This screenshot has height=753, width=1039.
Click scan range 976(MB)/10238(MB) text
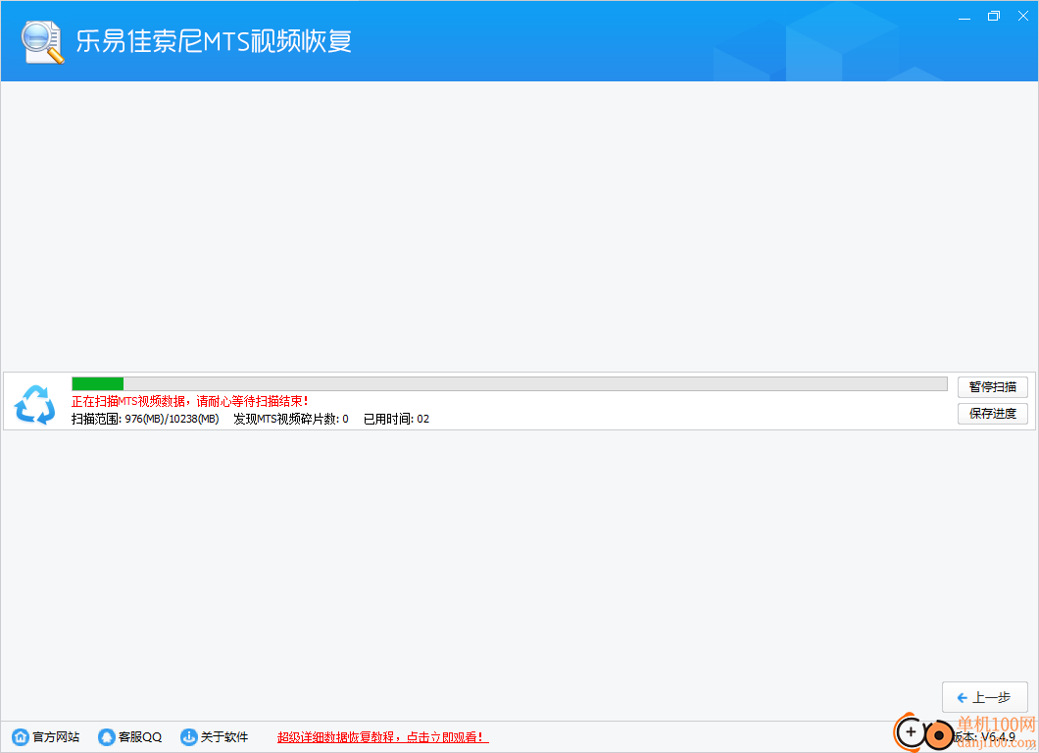[x=145, y=419]
